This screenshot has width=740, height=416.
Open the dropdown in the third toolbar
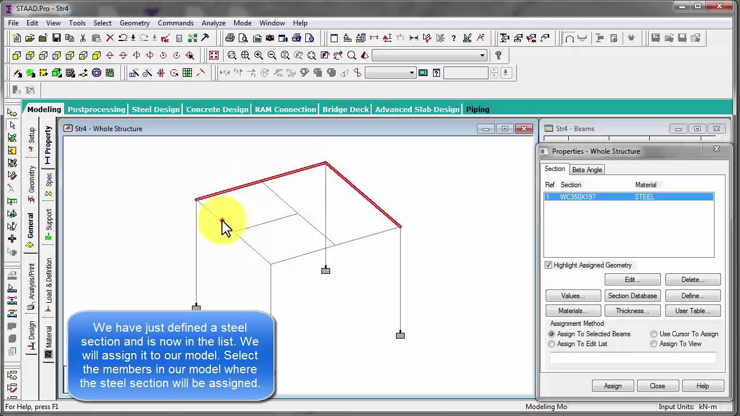[391, 73]
